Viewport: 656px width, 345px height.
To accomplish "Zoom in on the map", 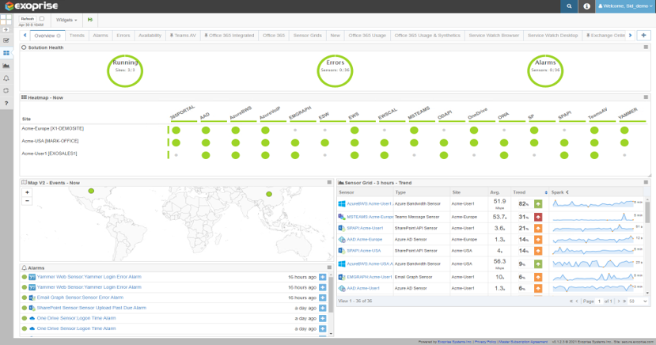I will [x=27, y=192].
